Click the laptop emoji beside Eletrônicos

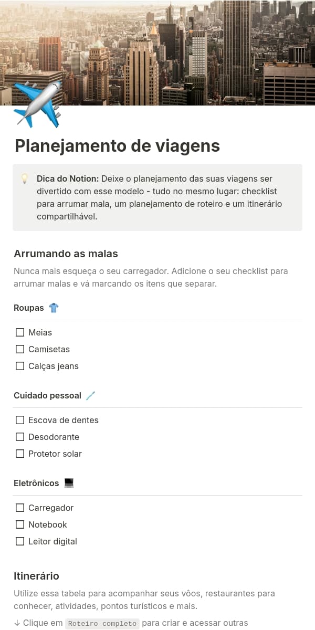click(69, 483)
